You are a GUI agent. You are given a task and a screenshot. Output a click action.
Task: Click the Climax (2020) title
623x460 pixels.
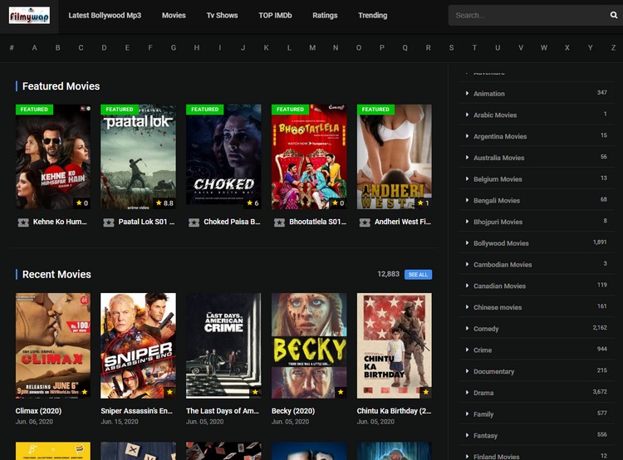click(x=38, y=411)
